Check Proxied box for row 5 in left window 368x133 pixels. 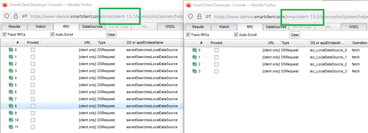click(x=33, y=85)
